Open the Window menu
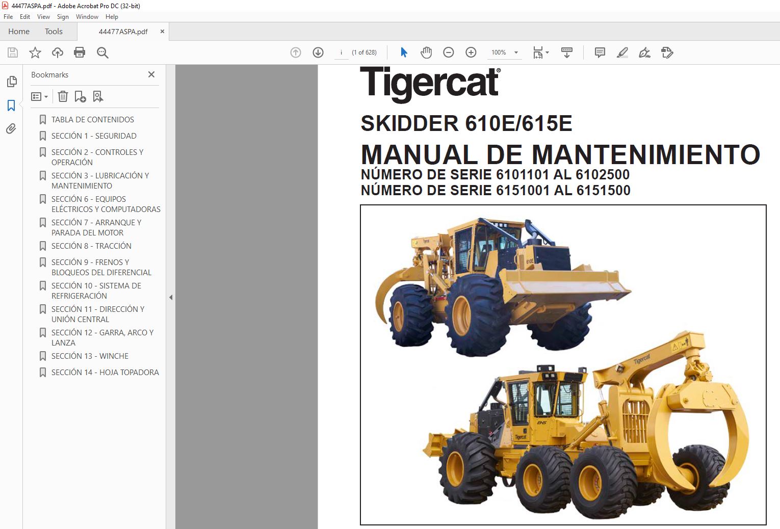The image size is (780, 529). pos(87,17)
